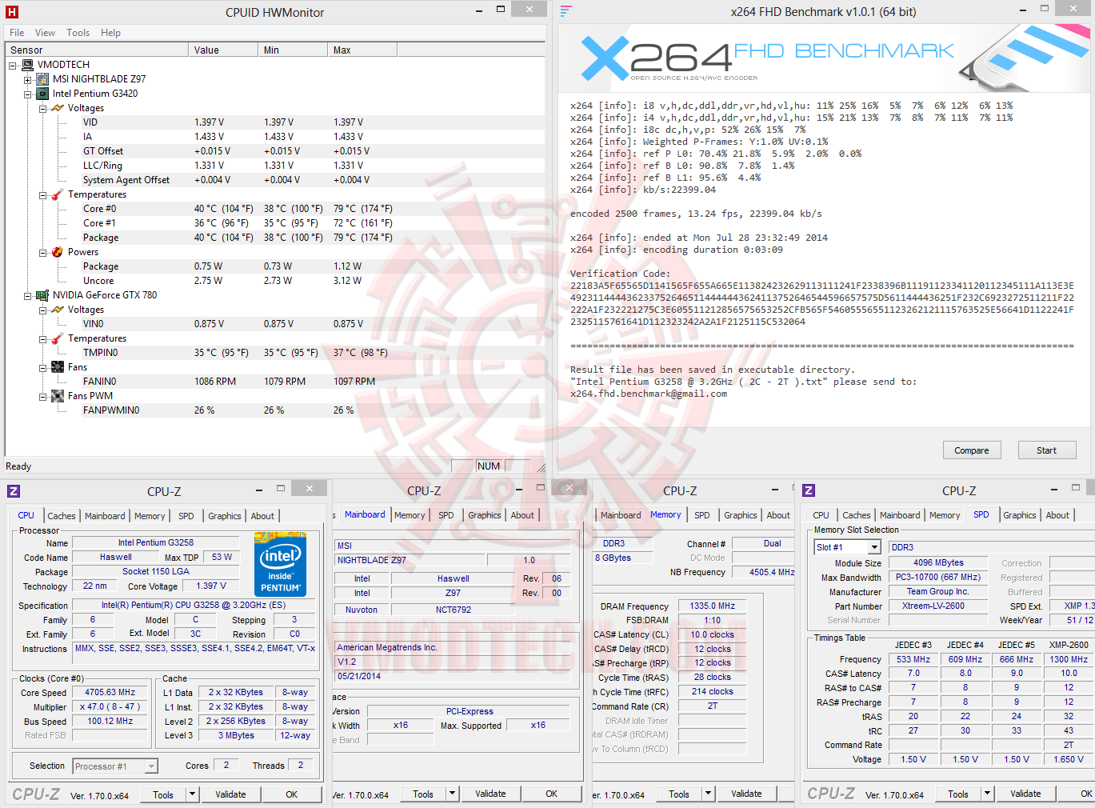
Task: Click the Start button in x264 FHD Benchmark
Action: [x=1047, y=450]
